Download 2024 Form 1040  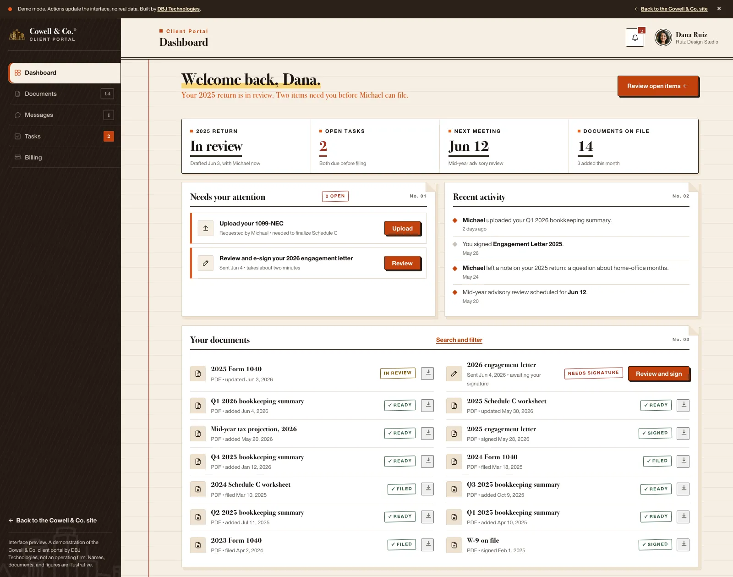pos(683,461)
